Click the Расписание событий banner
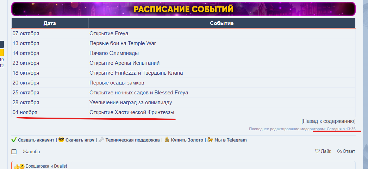 tap(183, 9)
